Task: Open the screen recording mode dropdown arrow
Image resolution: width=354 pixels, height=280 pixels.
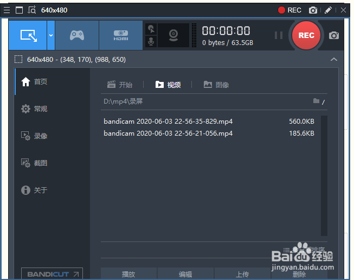Action: pos(51,35)
